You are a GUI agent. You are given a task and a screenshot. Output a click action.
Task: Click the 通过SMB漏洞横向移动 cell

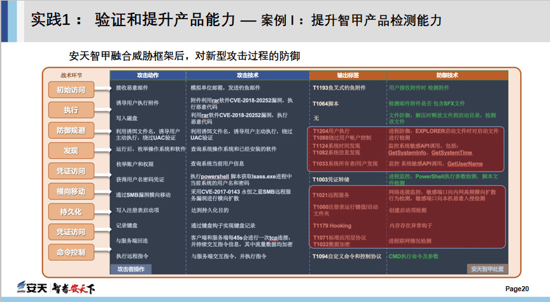point(143,195)
